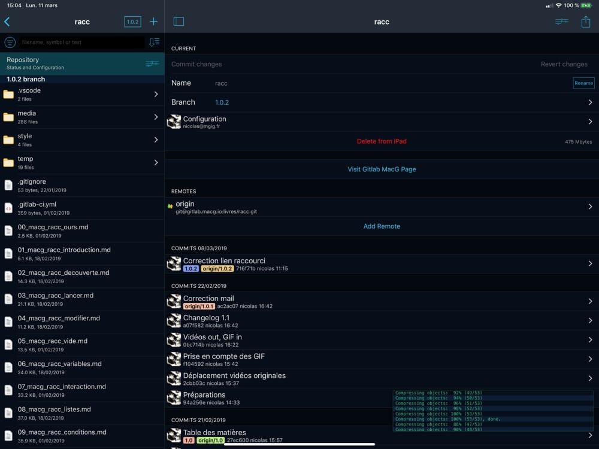This screenshot has height=449, width=599.
Task: Expand Vidéos out, GIF in chevron
Action: [x=590, y=340]
